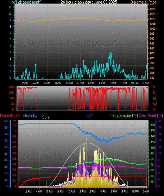This screenshot has width=164, height=196.
Task: Click the red '0.2' rainfall axis value
Action: point(14,175)
